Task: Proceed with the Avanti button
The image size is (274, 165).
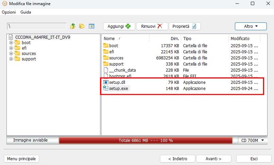Action: (214, 159)
